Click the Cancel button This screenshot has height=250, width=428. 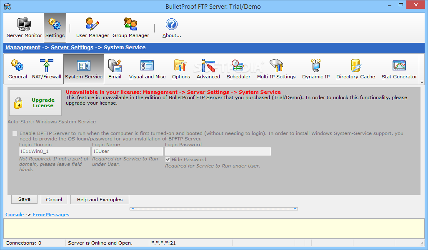coord(54,200)
